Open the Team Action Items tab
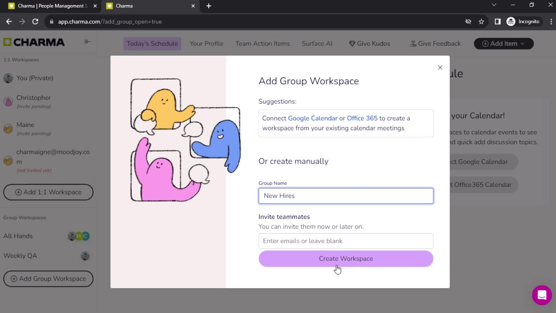This screenshot has height=313, width=556. pyautogui.click(x=263, y=43)
